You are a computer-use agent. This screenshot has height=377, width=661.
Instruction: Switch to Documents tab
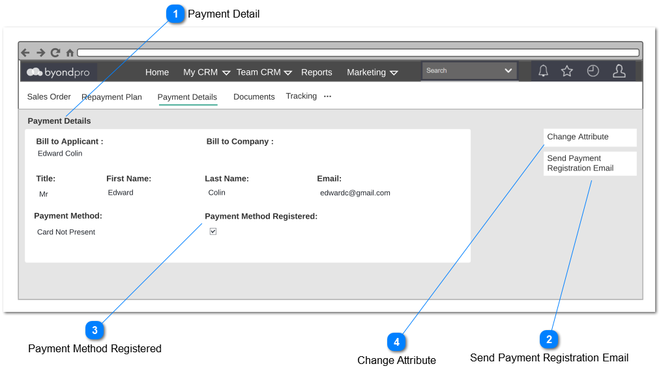point(254,97)
